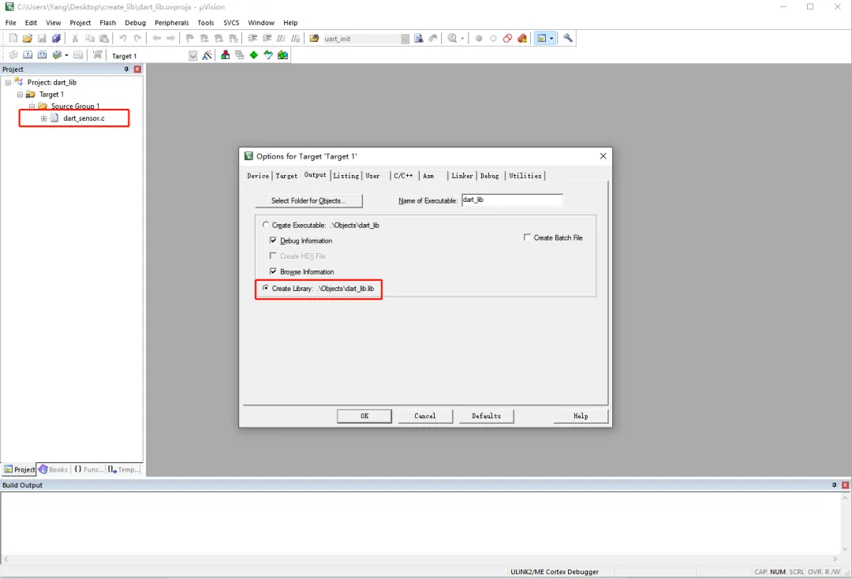Open the uart_init find combo dropdown

point(405,39)
